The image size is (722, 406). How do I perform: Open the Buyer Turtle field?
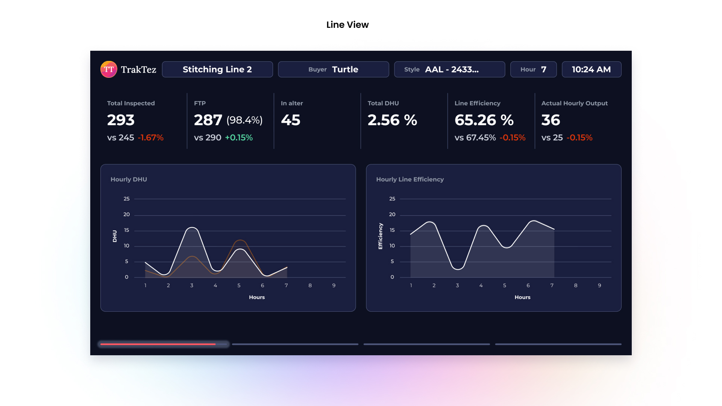[x=333, y=70]
